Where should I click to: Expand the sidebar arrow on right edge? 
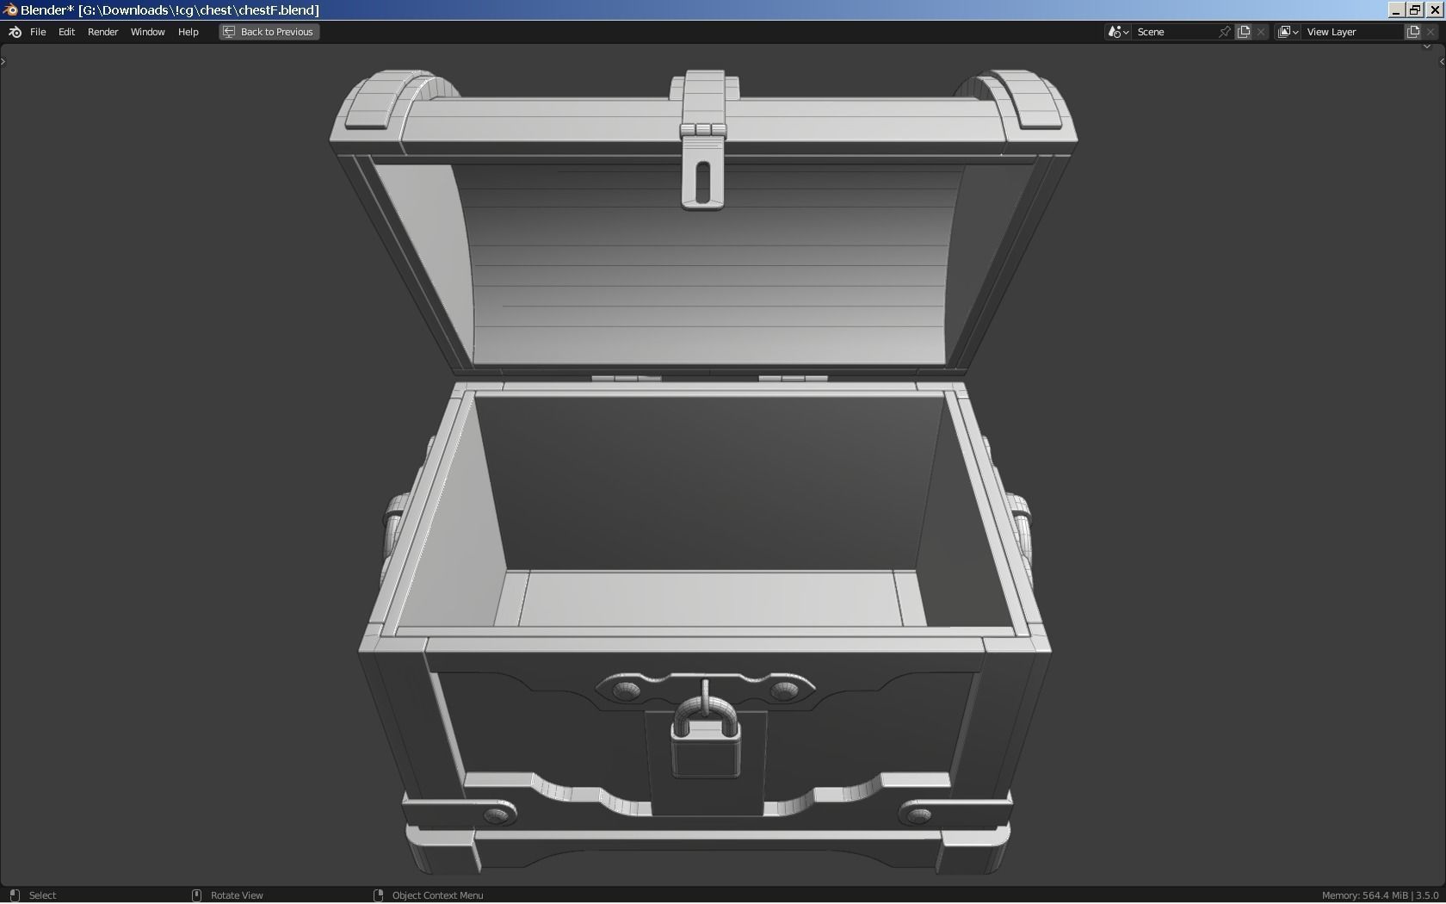pos(1442,62)
